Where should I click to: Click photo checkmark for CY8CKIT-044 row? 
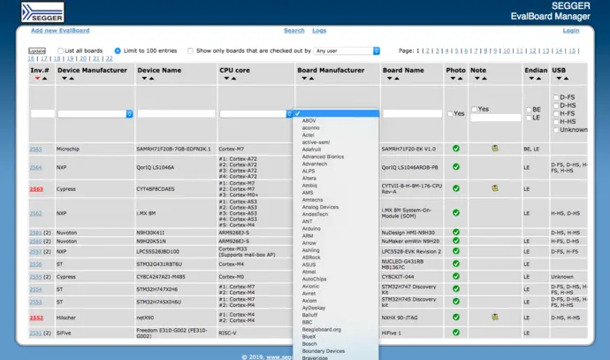click(456, 276)
